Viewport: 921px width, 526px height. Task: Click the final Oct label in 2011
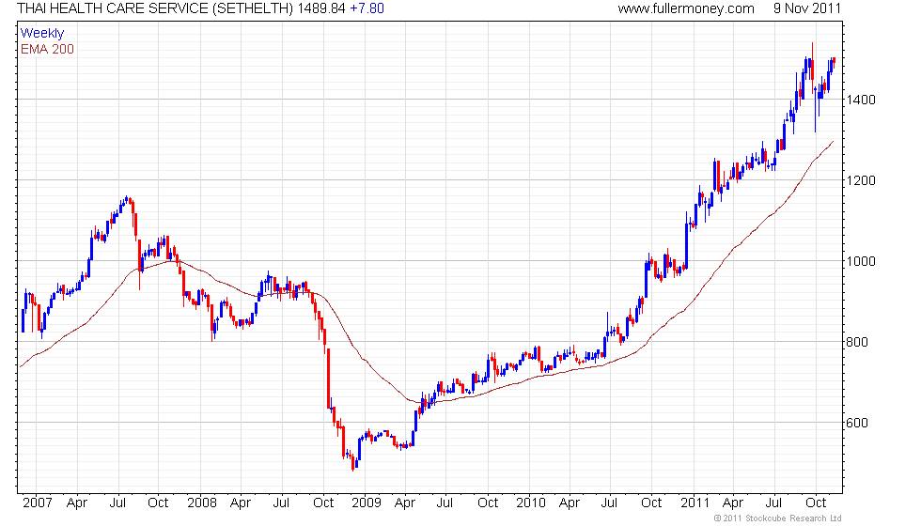tap(816, 503)
